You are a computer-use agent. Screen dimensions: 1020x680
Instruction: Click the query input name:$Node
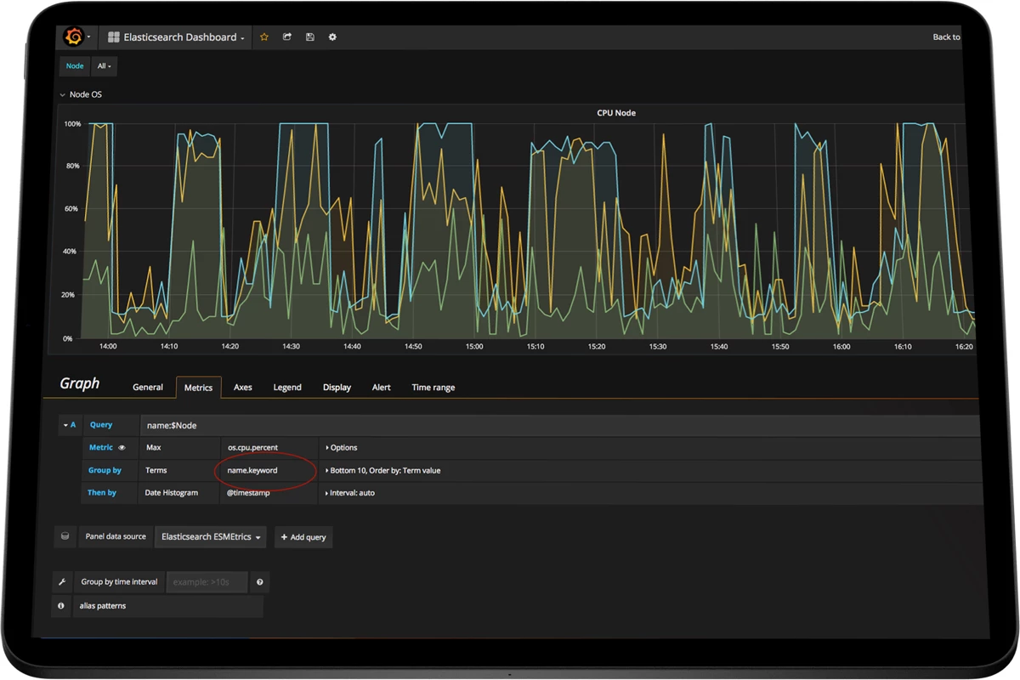[x=561, y=425]
